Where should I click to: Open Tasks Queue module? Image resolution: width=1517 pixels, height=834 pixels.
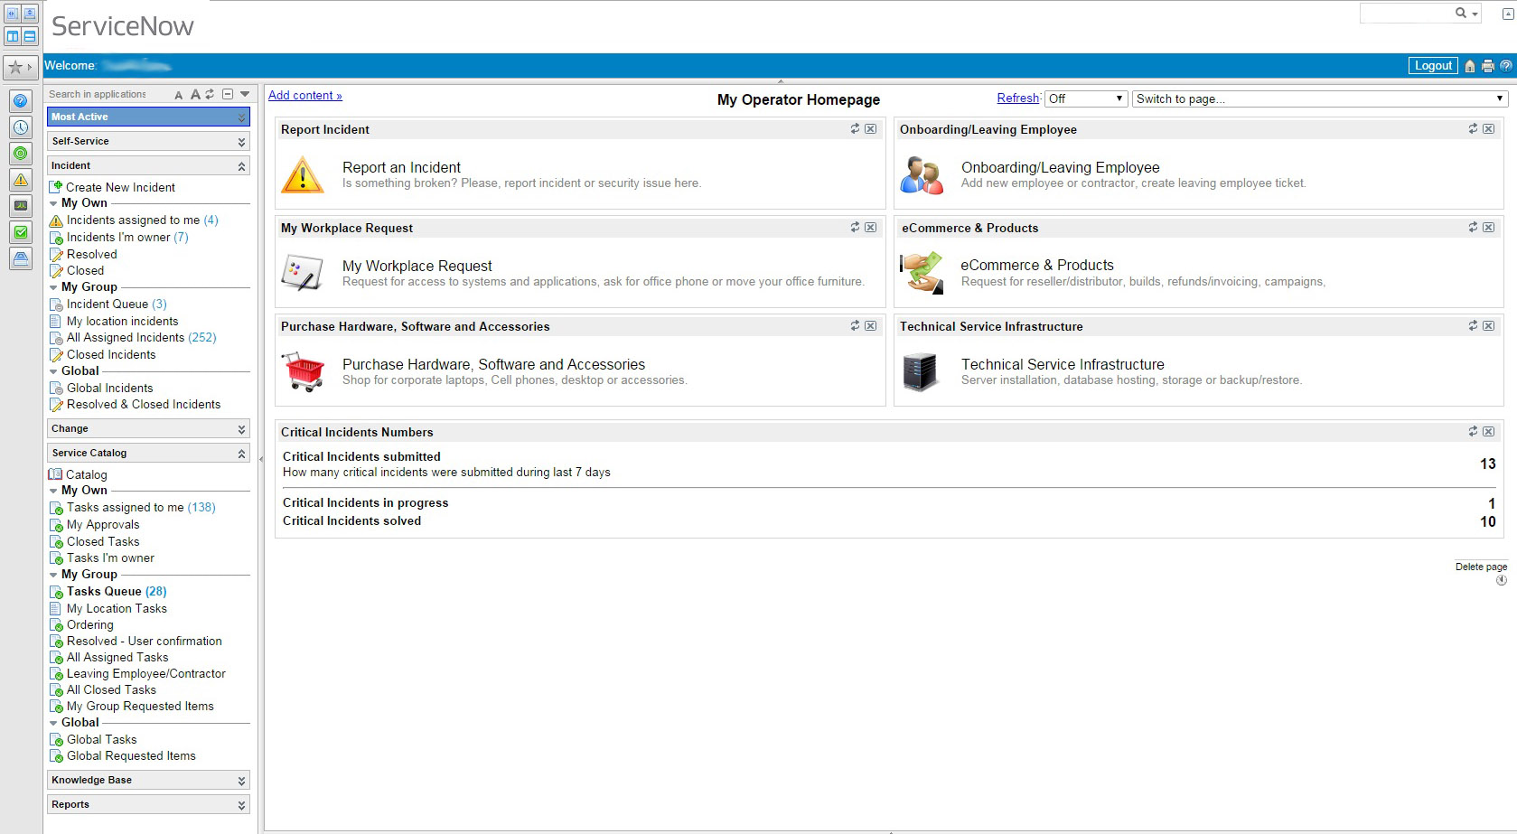tap(104, 591)
